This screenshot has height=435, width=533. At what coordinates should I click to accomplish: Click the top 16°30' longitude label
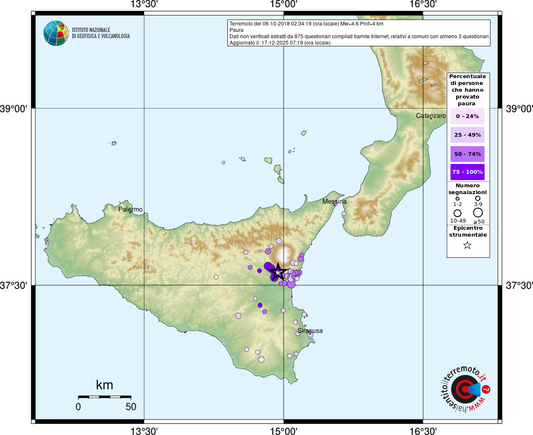423,5
